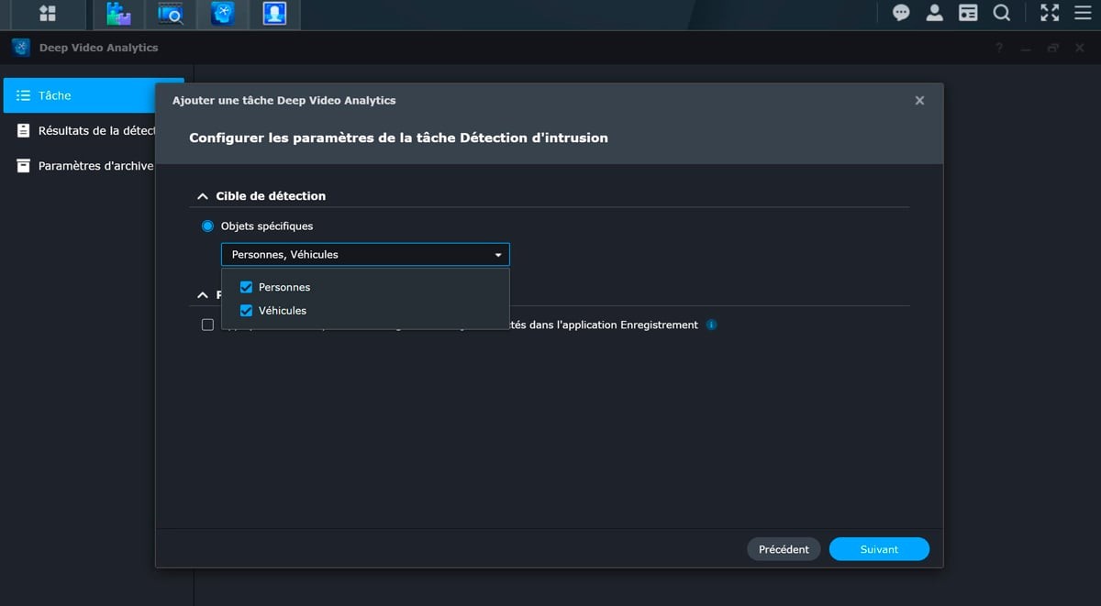Collapse the Cible de détection section

pyautogui.click(x=202, y=195)
